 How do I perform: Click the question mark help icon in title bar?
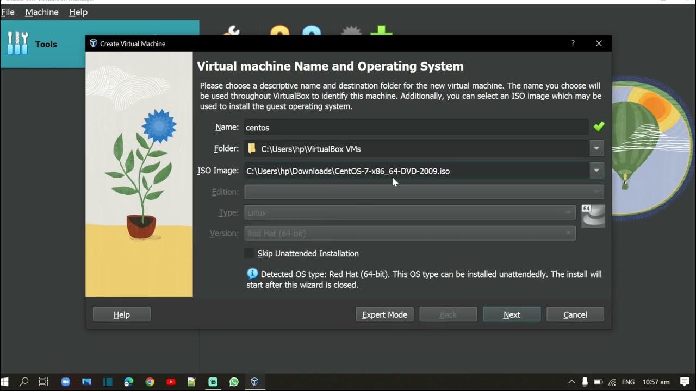point(573,43)
